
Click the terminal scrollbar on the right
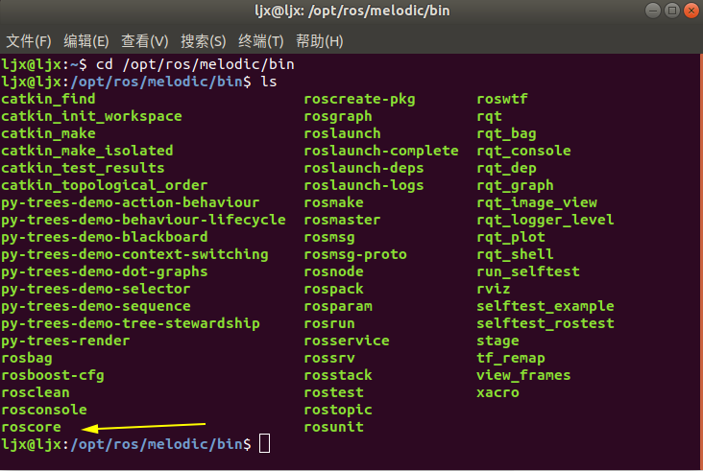coord(701,262)
